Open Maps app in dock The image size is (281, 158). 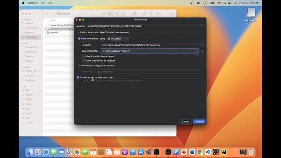69,152
